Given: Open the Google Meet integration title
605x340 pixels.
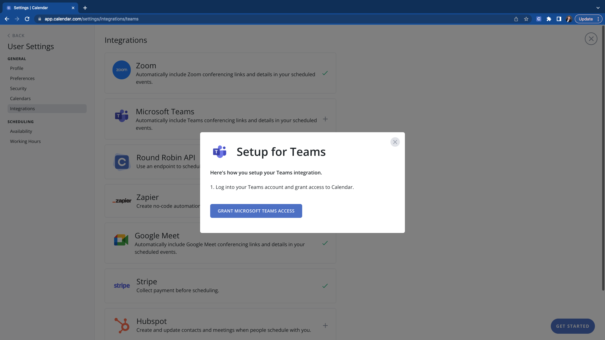Looking at the screenshot, I should 157,235.
